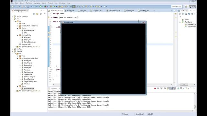Collapse the Tutorial project node
Image resolution: width=207 pixels, height=116 pixels.
click(x=13, y=51)
